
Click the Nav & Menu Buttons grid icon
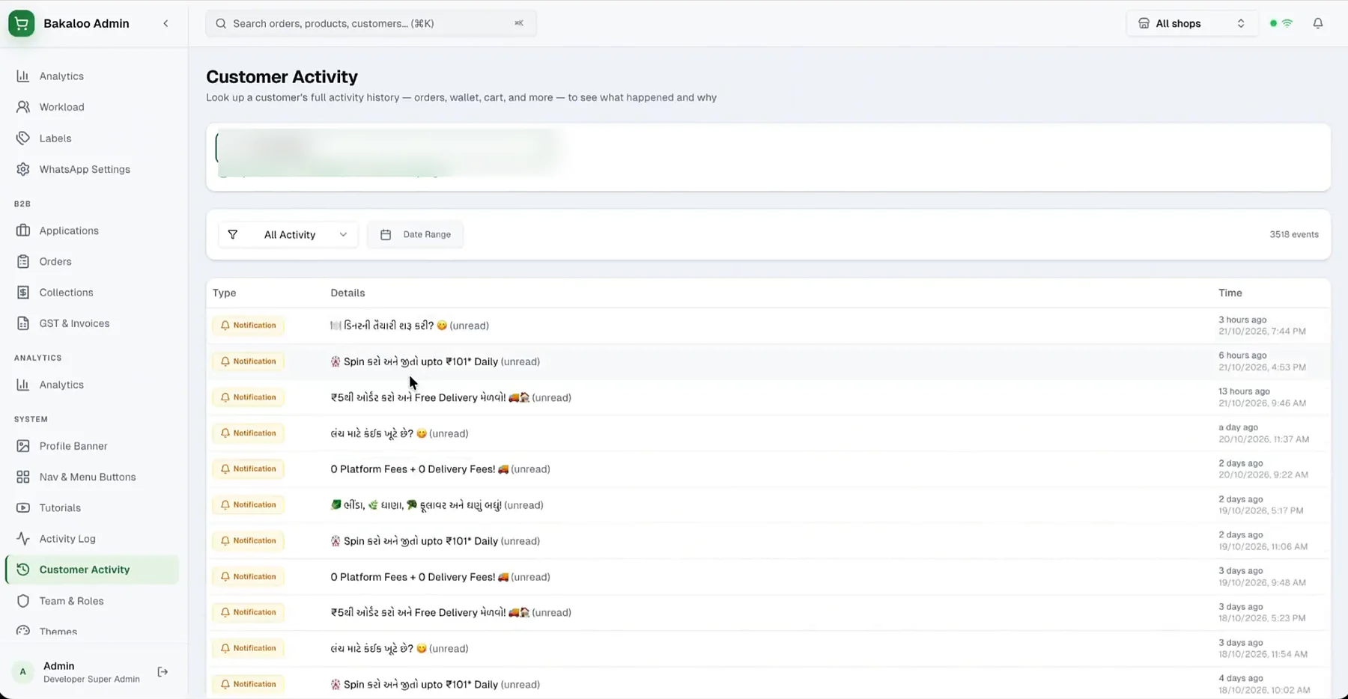[x=23, y=477]
